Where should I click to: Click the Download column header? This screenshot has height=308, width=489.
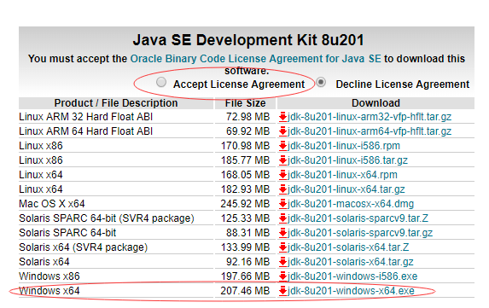point(375,103)
